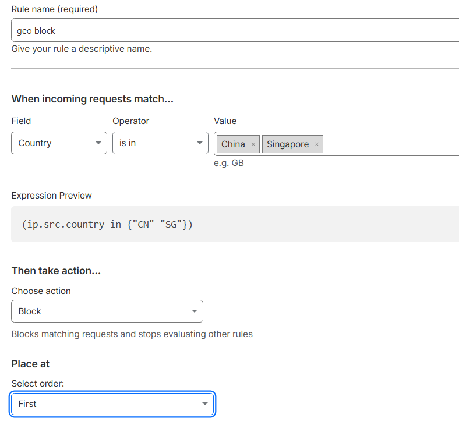Click the 'Place at' heading
Image resolution: width=459 pixels, height=425 pixels.
(30, 364)
